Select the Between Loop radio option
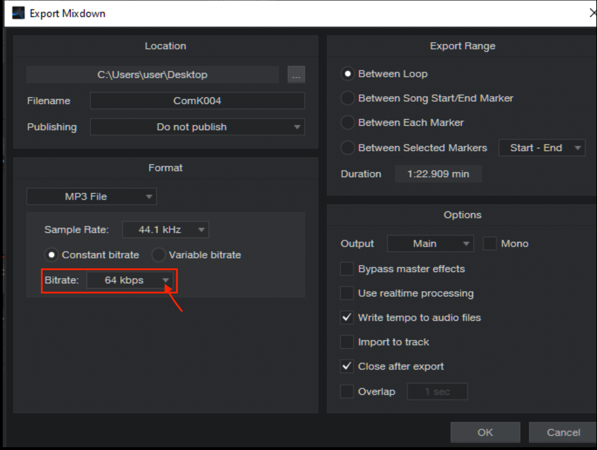The width and height of the screenshot is (597, 450). coord(347,74)
